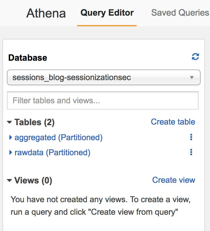Select the aggregated (Partitioned) table name
The image size is (210, 231).
click(x=59, y=137)
